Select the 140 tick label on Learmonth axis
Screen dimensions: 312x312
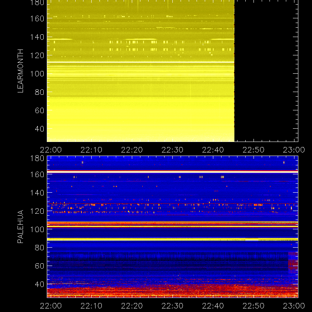(x=37, y=37)
